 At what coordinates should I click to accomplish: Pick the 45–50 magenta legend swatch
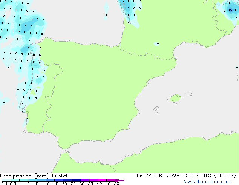pyautogui.click(x=111, y=180)
